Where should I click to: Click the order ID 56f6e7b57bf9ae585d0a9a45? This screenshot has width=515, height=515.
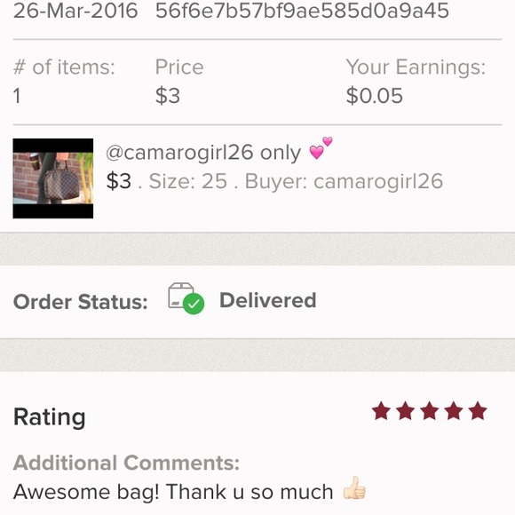(302, 11)
